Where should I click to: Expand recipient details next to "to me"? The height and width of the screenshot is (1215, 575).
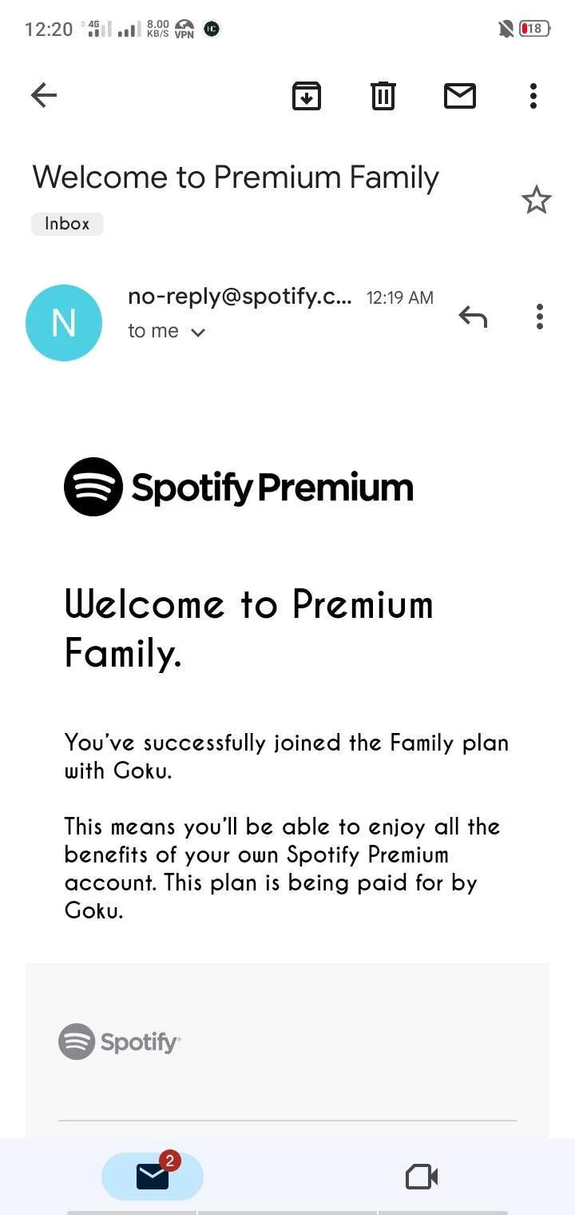[199, 333]
